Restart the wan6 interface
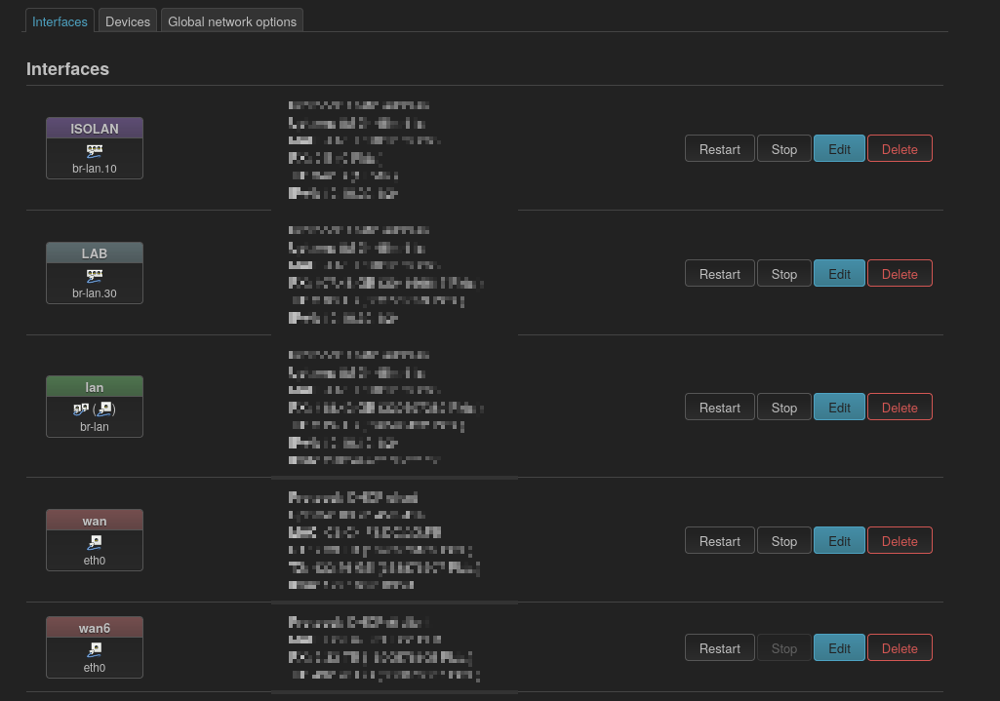This screenshot has height=701, width=1000. (x=719, y=647)
